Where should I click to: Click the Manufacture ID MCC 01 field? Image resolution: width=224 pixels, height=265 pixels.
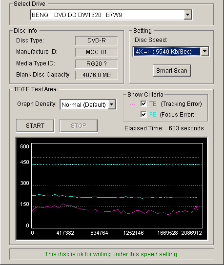[97, 52]
